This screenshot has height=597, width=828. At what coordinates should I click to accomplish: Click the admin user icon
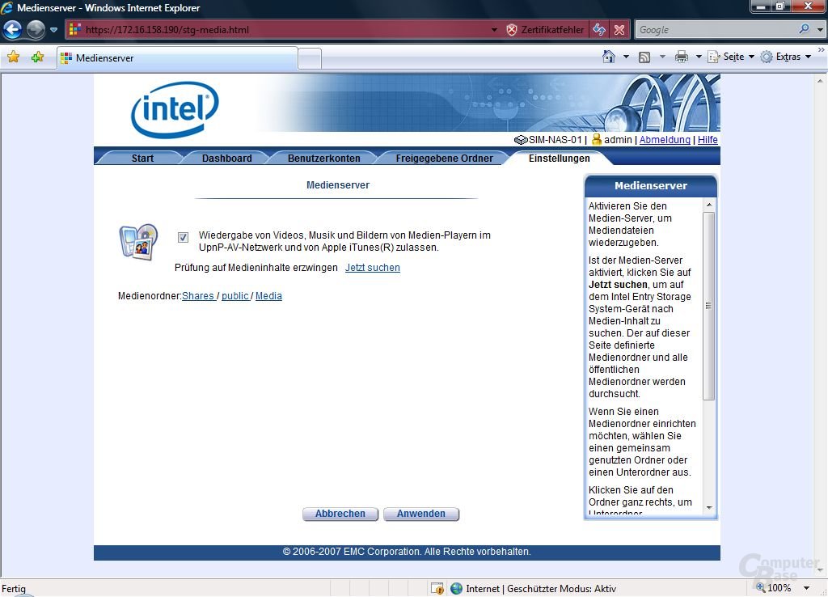[597, 139]
